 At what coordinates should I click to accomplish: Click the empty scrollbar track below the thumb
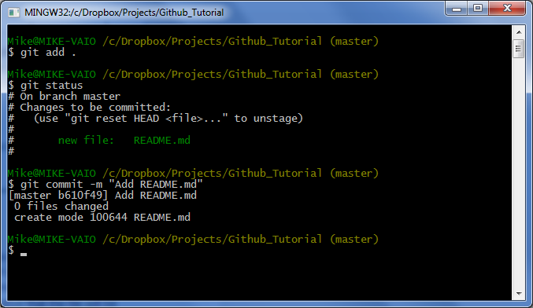[519, 173]
